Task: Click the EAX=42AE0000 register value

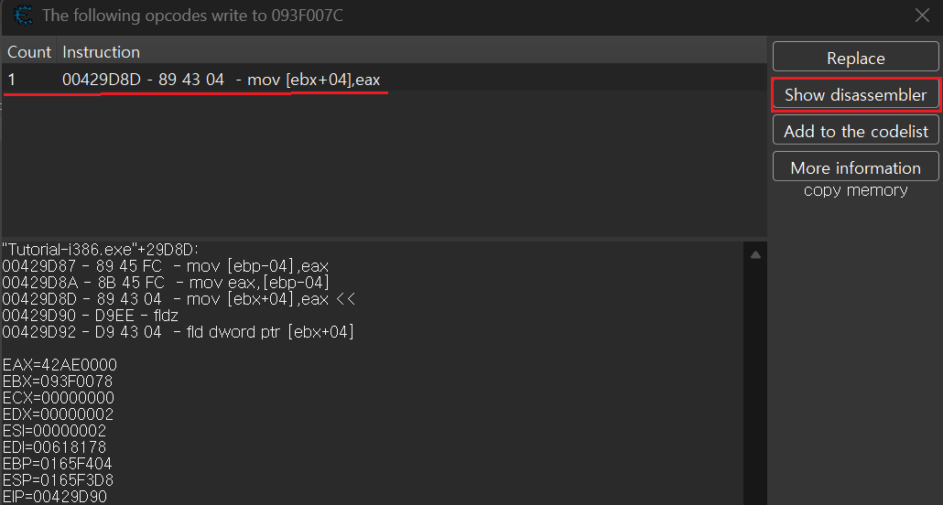Action: pyautogui.click(x=60, y=365)
